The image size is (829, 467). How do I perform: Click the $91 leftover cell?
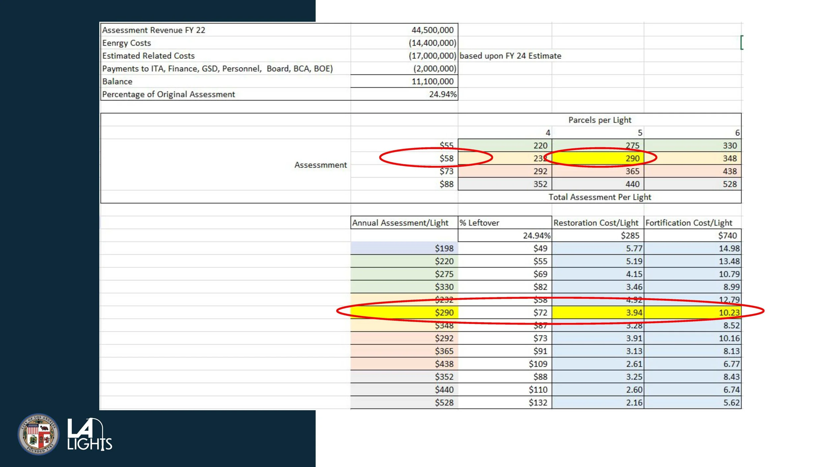tap(505, 351)
